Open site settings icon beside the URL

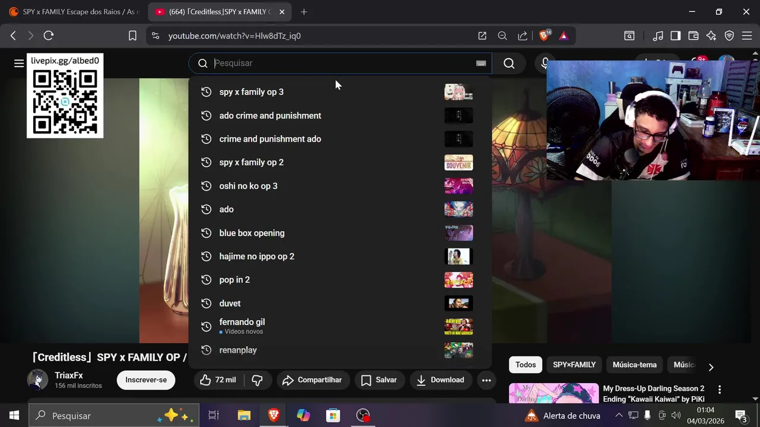[156, 36]
